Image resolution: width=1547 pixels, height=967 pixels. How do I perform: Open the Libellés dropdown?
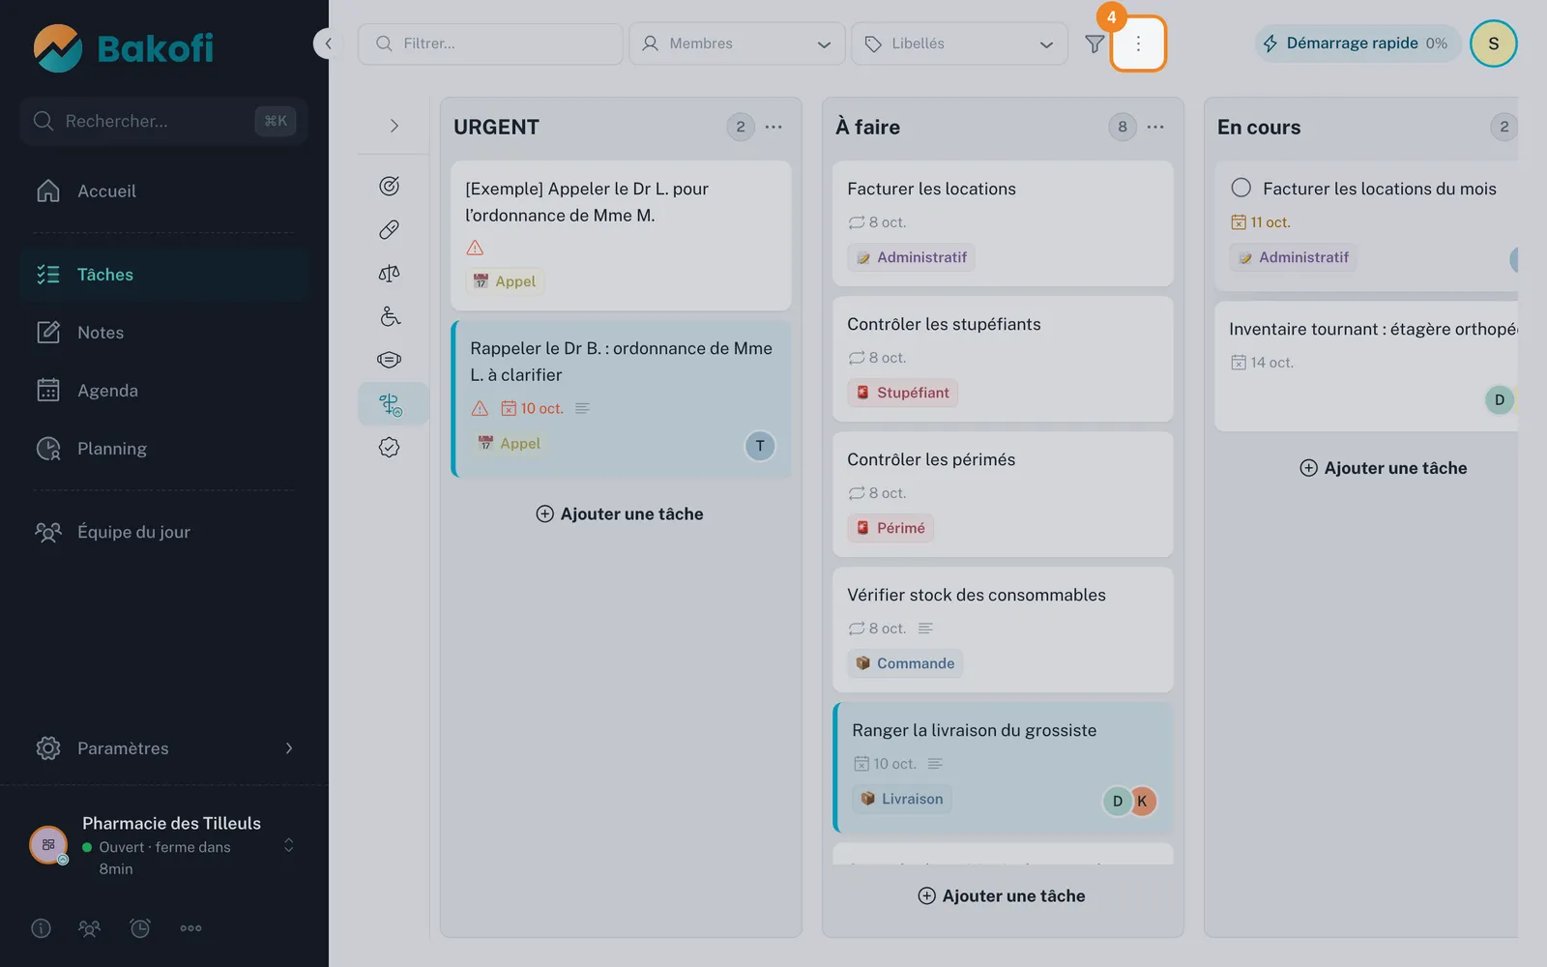click(959, 44)
